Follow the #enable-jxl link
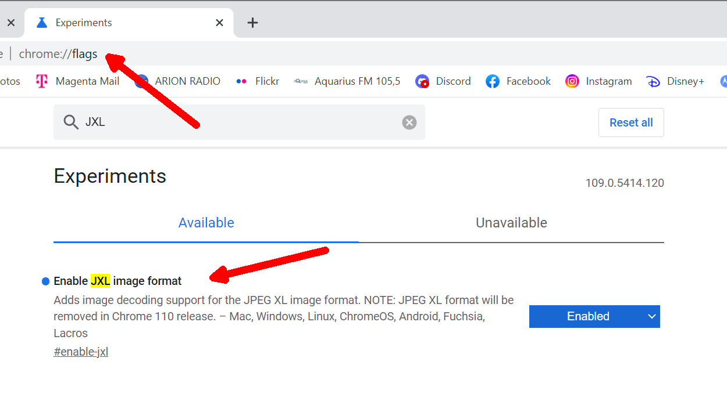Image resolution: width=727 pixels, height=394 pixels. pos(81,352)
